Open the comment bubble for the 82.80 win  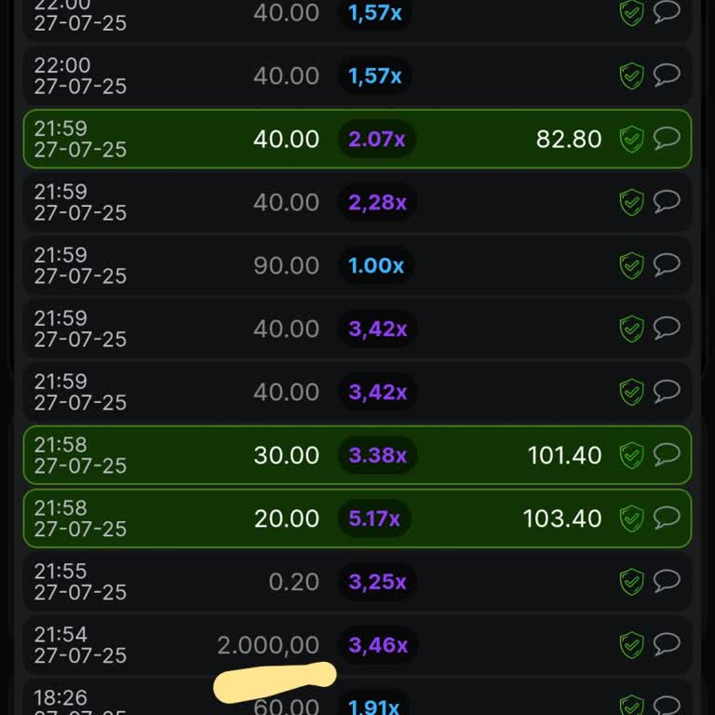667,139
